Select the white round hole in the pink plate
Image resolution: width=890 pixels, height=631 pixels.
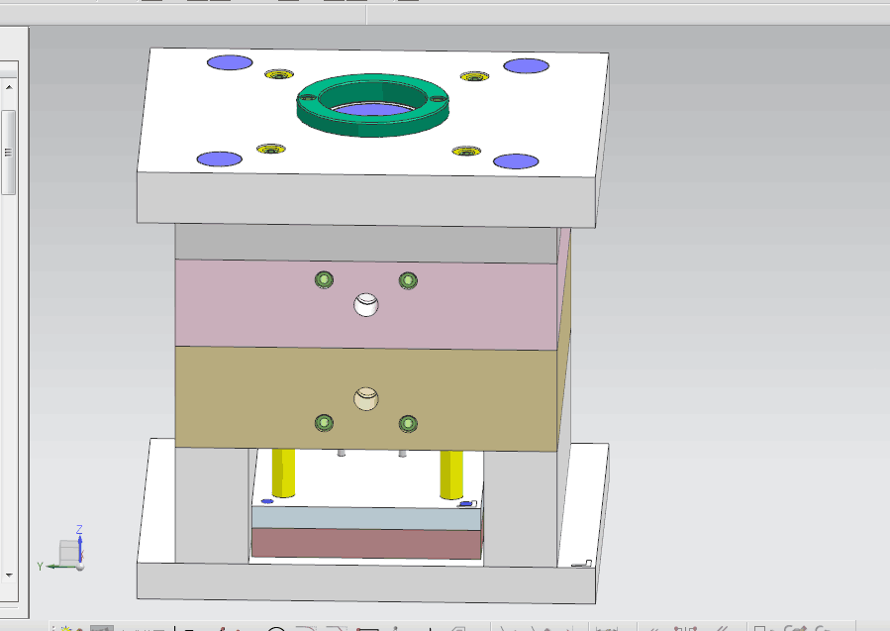coord(366,304)
